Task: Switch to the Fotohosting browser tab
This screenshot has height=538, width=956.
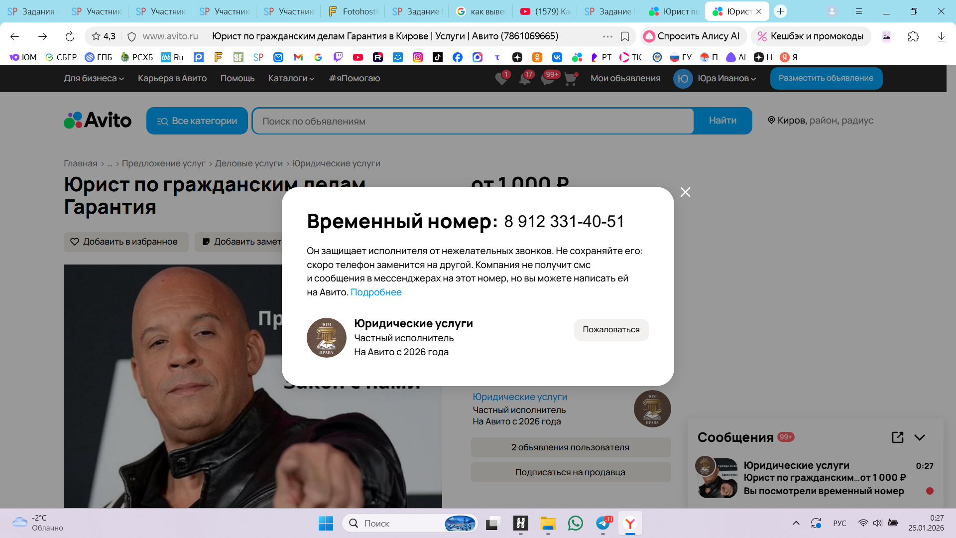Action: pyautogui.click(x=354, y=11)
